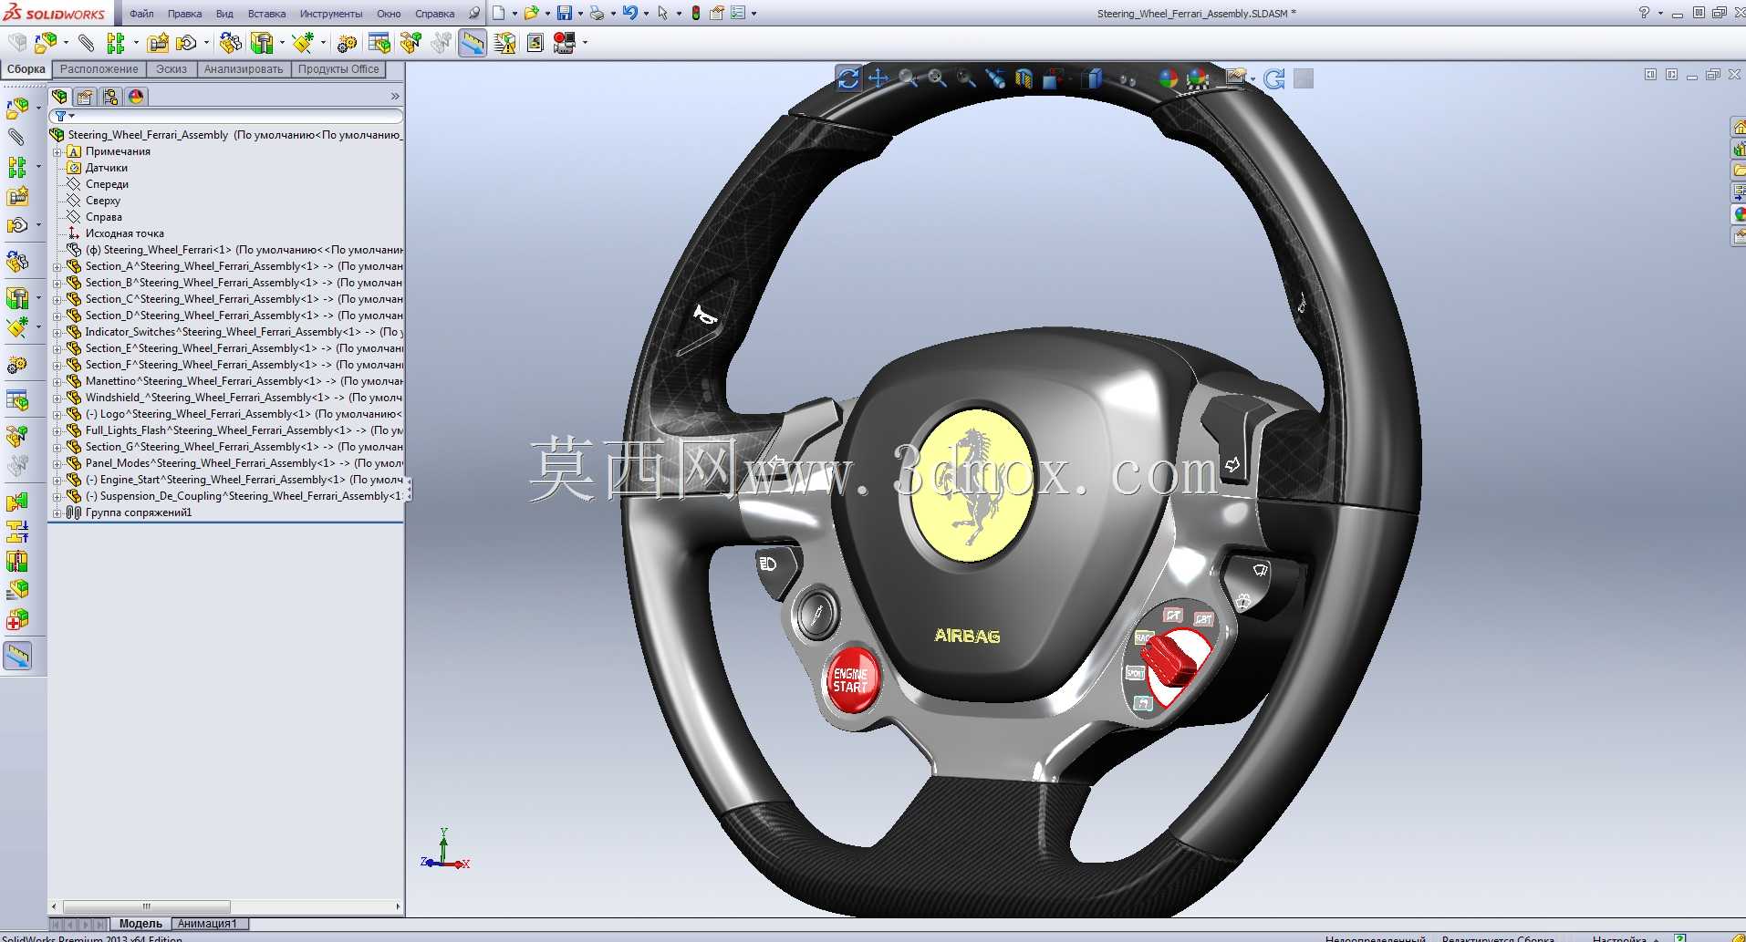Click the Exploded View icon in top toolbar
Image resolution: width=1746 pixels, height=942 pixels.
tap(411, 42)
